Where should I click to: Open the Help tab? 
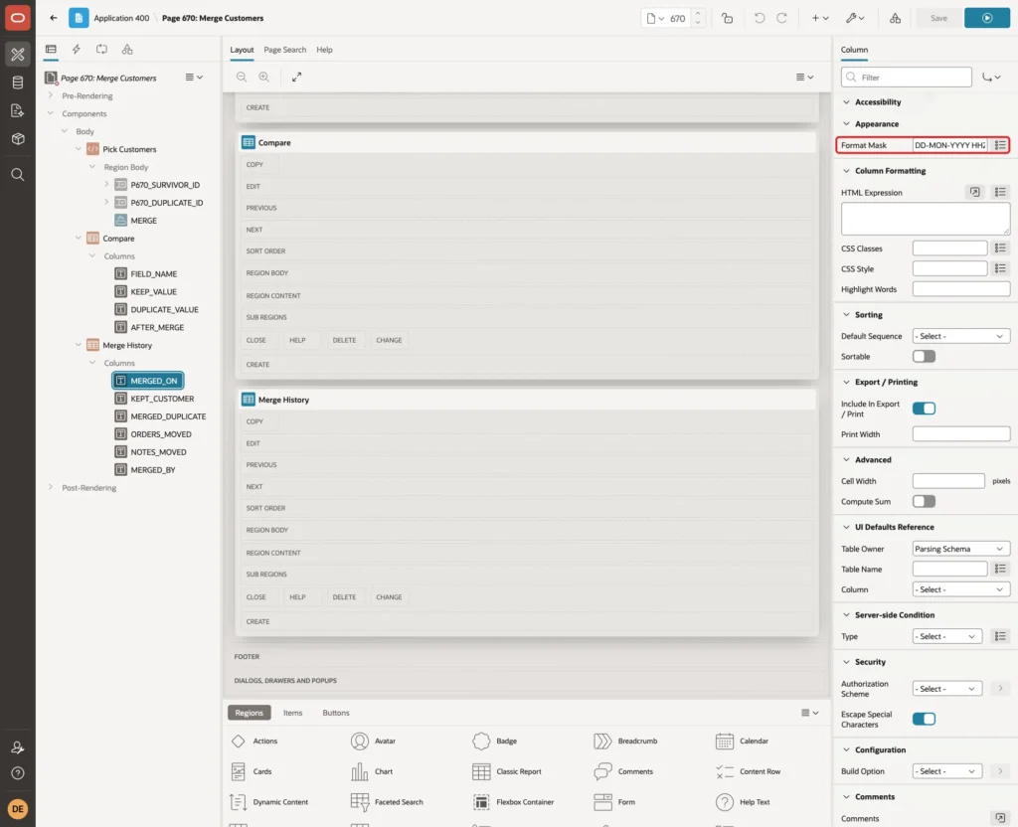click(x=324, y=50)
